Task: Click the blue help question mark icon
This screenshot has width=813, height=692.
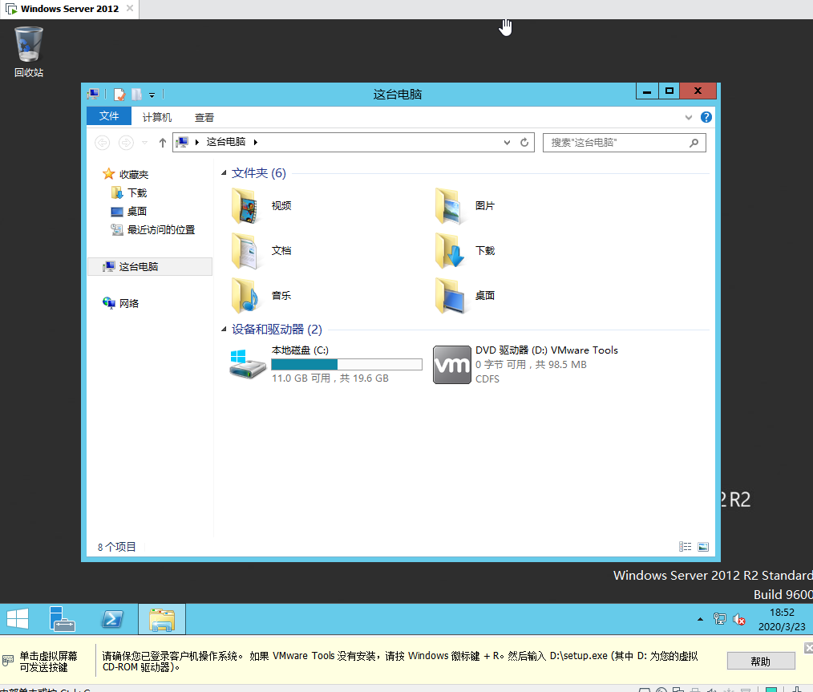Action: (x=706, y=117)
